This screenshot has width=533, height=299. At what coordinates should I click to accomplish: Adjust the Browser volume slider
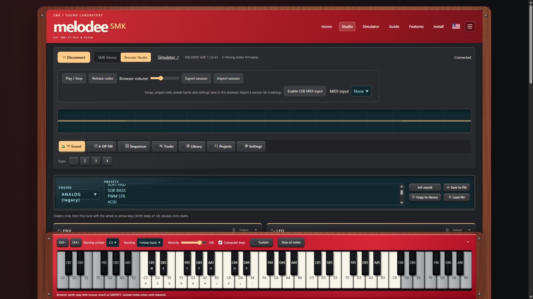point(164,78)
